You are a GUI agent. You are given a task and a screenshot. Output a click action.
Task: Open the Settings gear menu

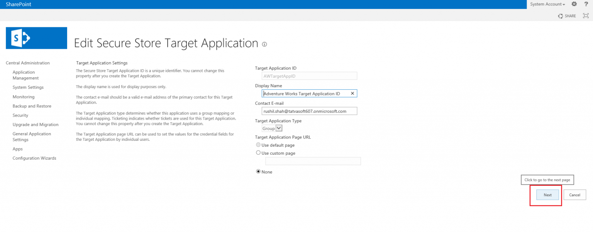point(574,4)
